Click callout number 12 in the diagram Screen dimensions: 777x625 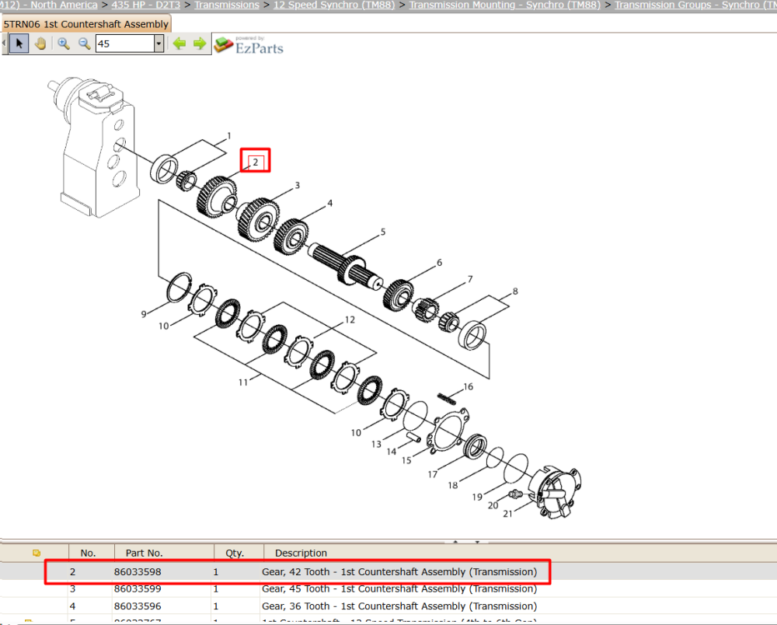point(350,319)
